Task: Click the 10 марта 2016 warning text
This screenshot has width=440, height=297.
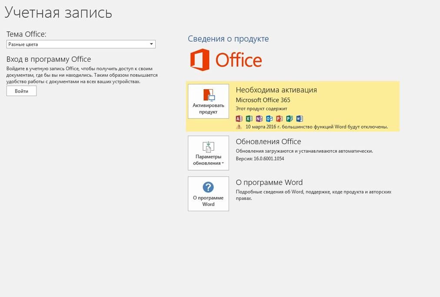Action: (317, 127)
